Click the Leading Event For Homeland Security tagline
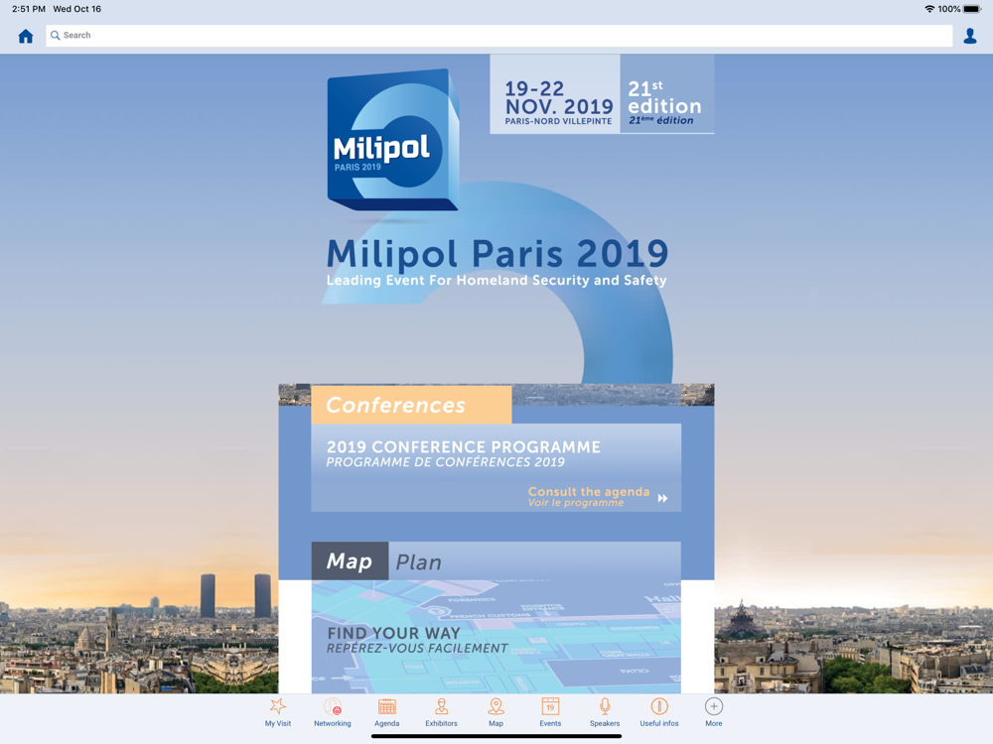Screen dimensions: 993x744 [496, 281]
